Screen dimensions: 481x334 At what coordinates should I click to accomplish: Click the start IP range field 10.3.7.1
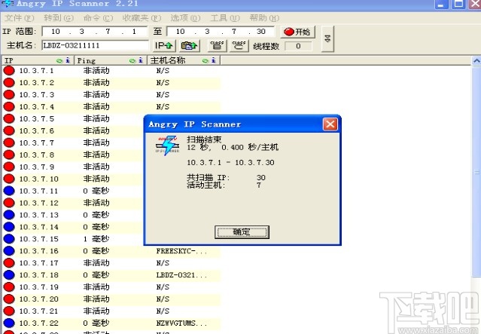coord(95,32)
